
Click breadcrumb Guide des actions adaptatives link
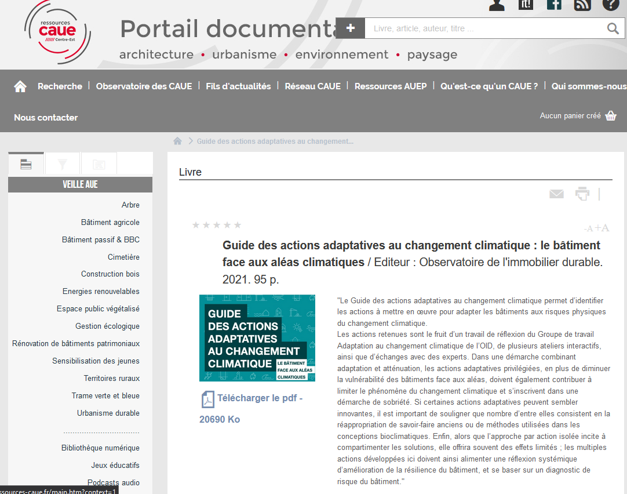point(275,141)
